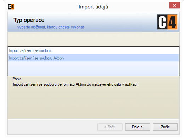Click the 'vyberte možnost, kterou chcete vykonat' subtitle
The width and height of the screenshot is (187, 138).
click(51, 27)
